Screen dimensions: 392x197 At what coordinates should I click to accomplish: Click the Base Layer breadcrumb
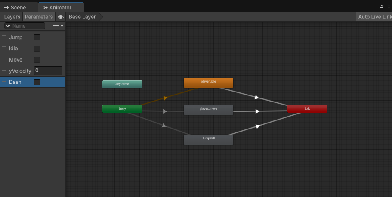click(x=82, y=17)
